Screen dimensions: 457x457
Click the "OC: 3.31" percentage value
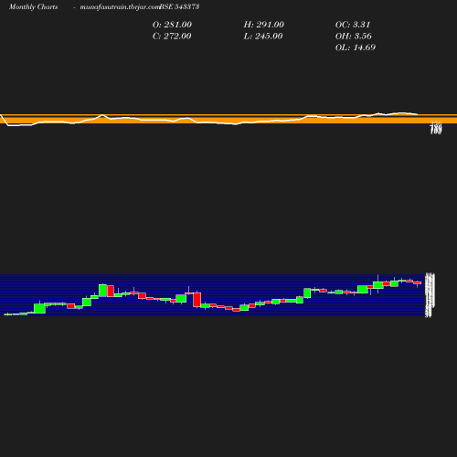click(x=353, y=25)
